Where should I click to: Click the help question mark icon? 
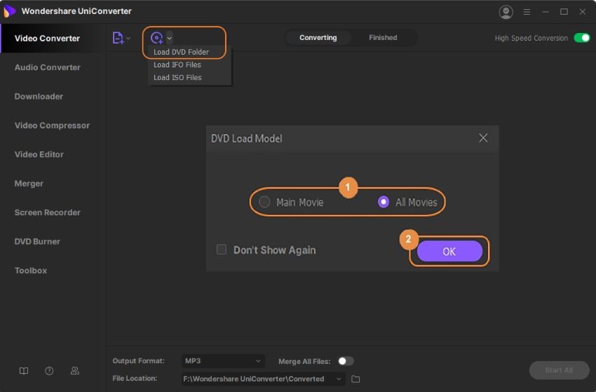pyautogui.click(x=49, y=371)
